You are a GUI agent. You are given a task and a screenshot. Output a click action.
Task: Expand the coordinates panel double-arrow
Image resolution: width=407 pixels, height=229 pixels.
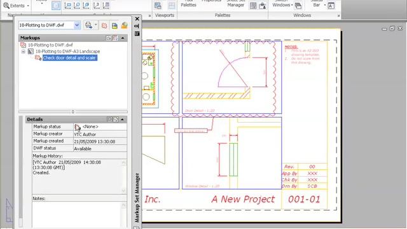point(149,16)
